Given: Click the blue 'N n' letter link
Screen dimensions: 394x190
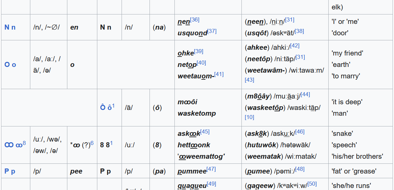Looking at the screenshot, I should pos(10,27).
